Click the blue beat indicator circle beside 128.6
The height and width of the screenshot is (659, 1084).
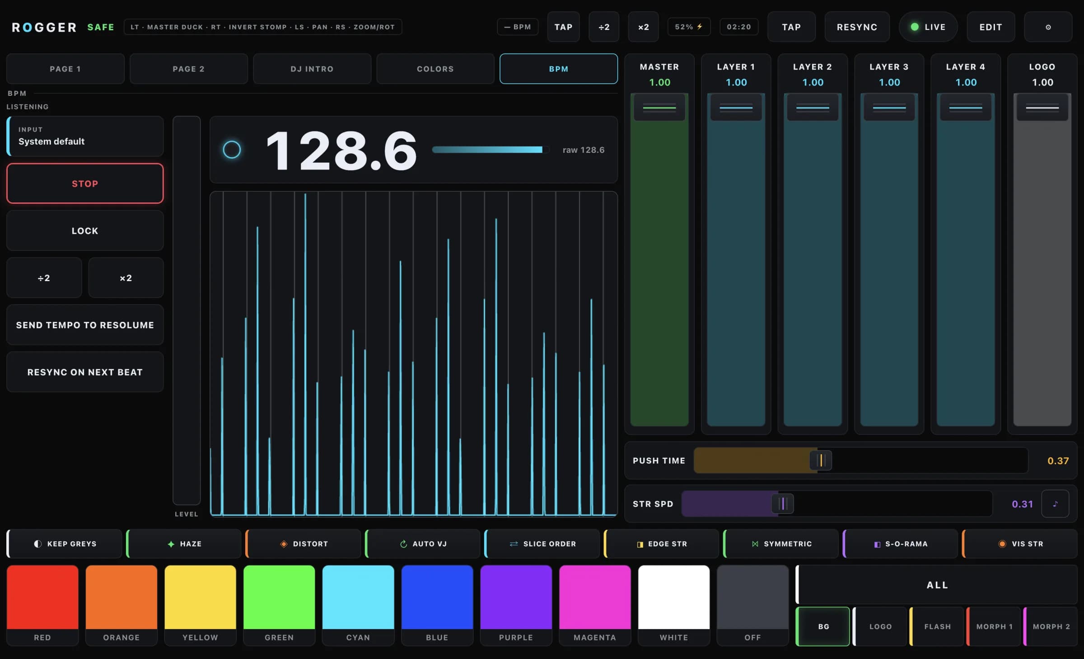[232, 150]
